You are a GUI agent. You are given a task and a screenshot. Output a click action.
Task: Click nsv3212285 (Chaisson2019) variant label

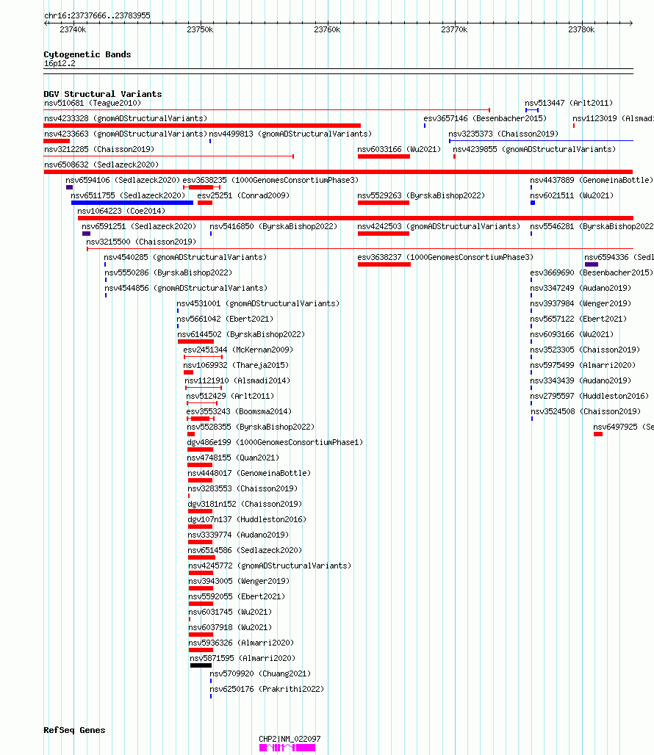[x=99, y=149]
